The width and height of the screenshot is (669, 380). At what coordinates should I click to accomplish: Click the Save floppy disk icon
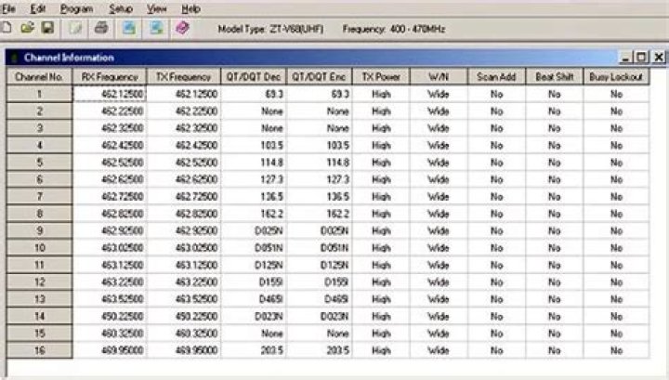pos(47,28)
